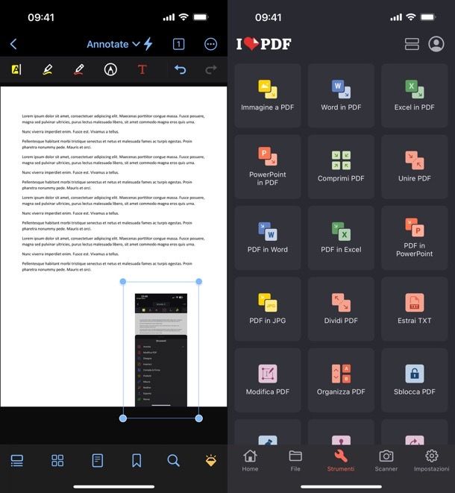Viewport: 455px width, 493px height.
Task: Open the bookmarks icon in bottom bar
Action: pos(136,461)
